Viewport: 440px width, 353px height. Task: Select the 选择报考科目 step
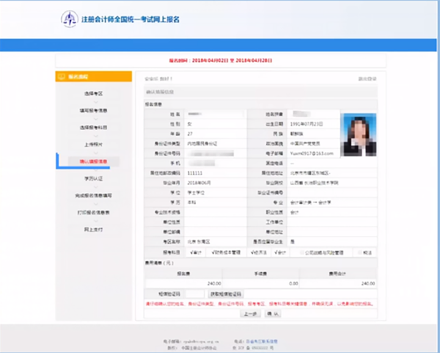pyautogui.click(x=94, y=128)
